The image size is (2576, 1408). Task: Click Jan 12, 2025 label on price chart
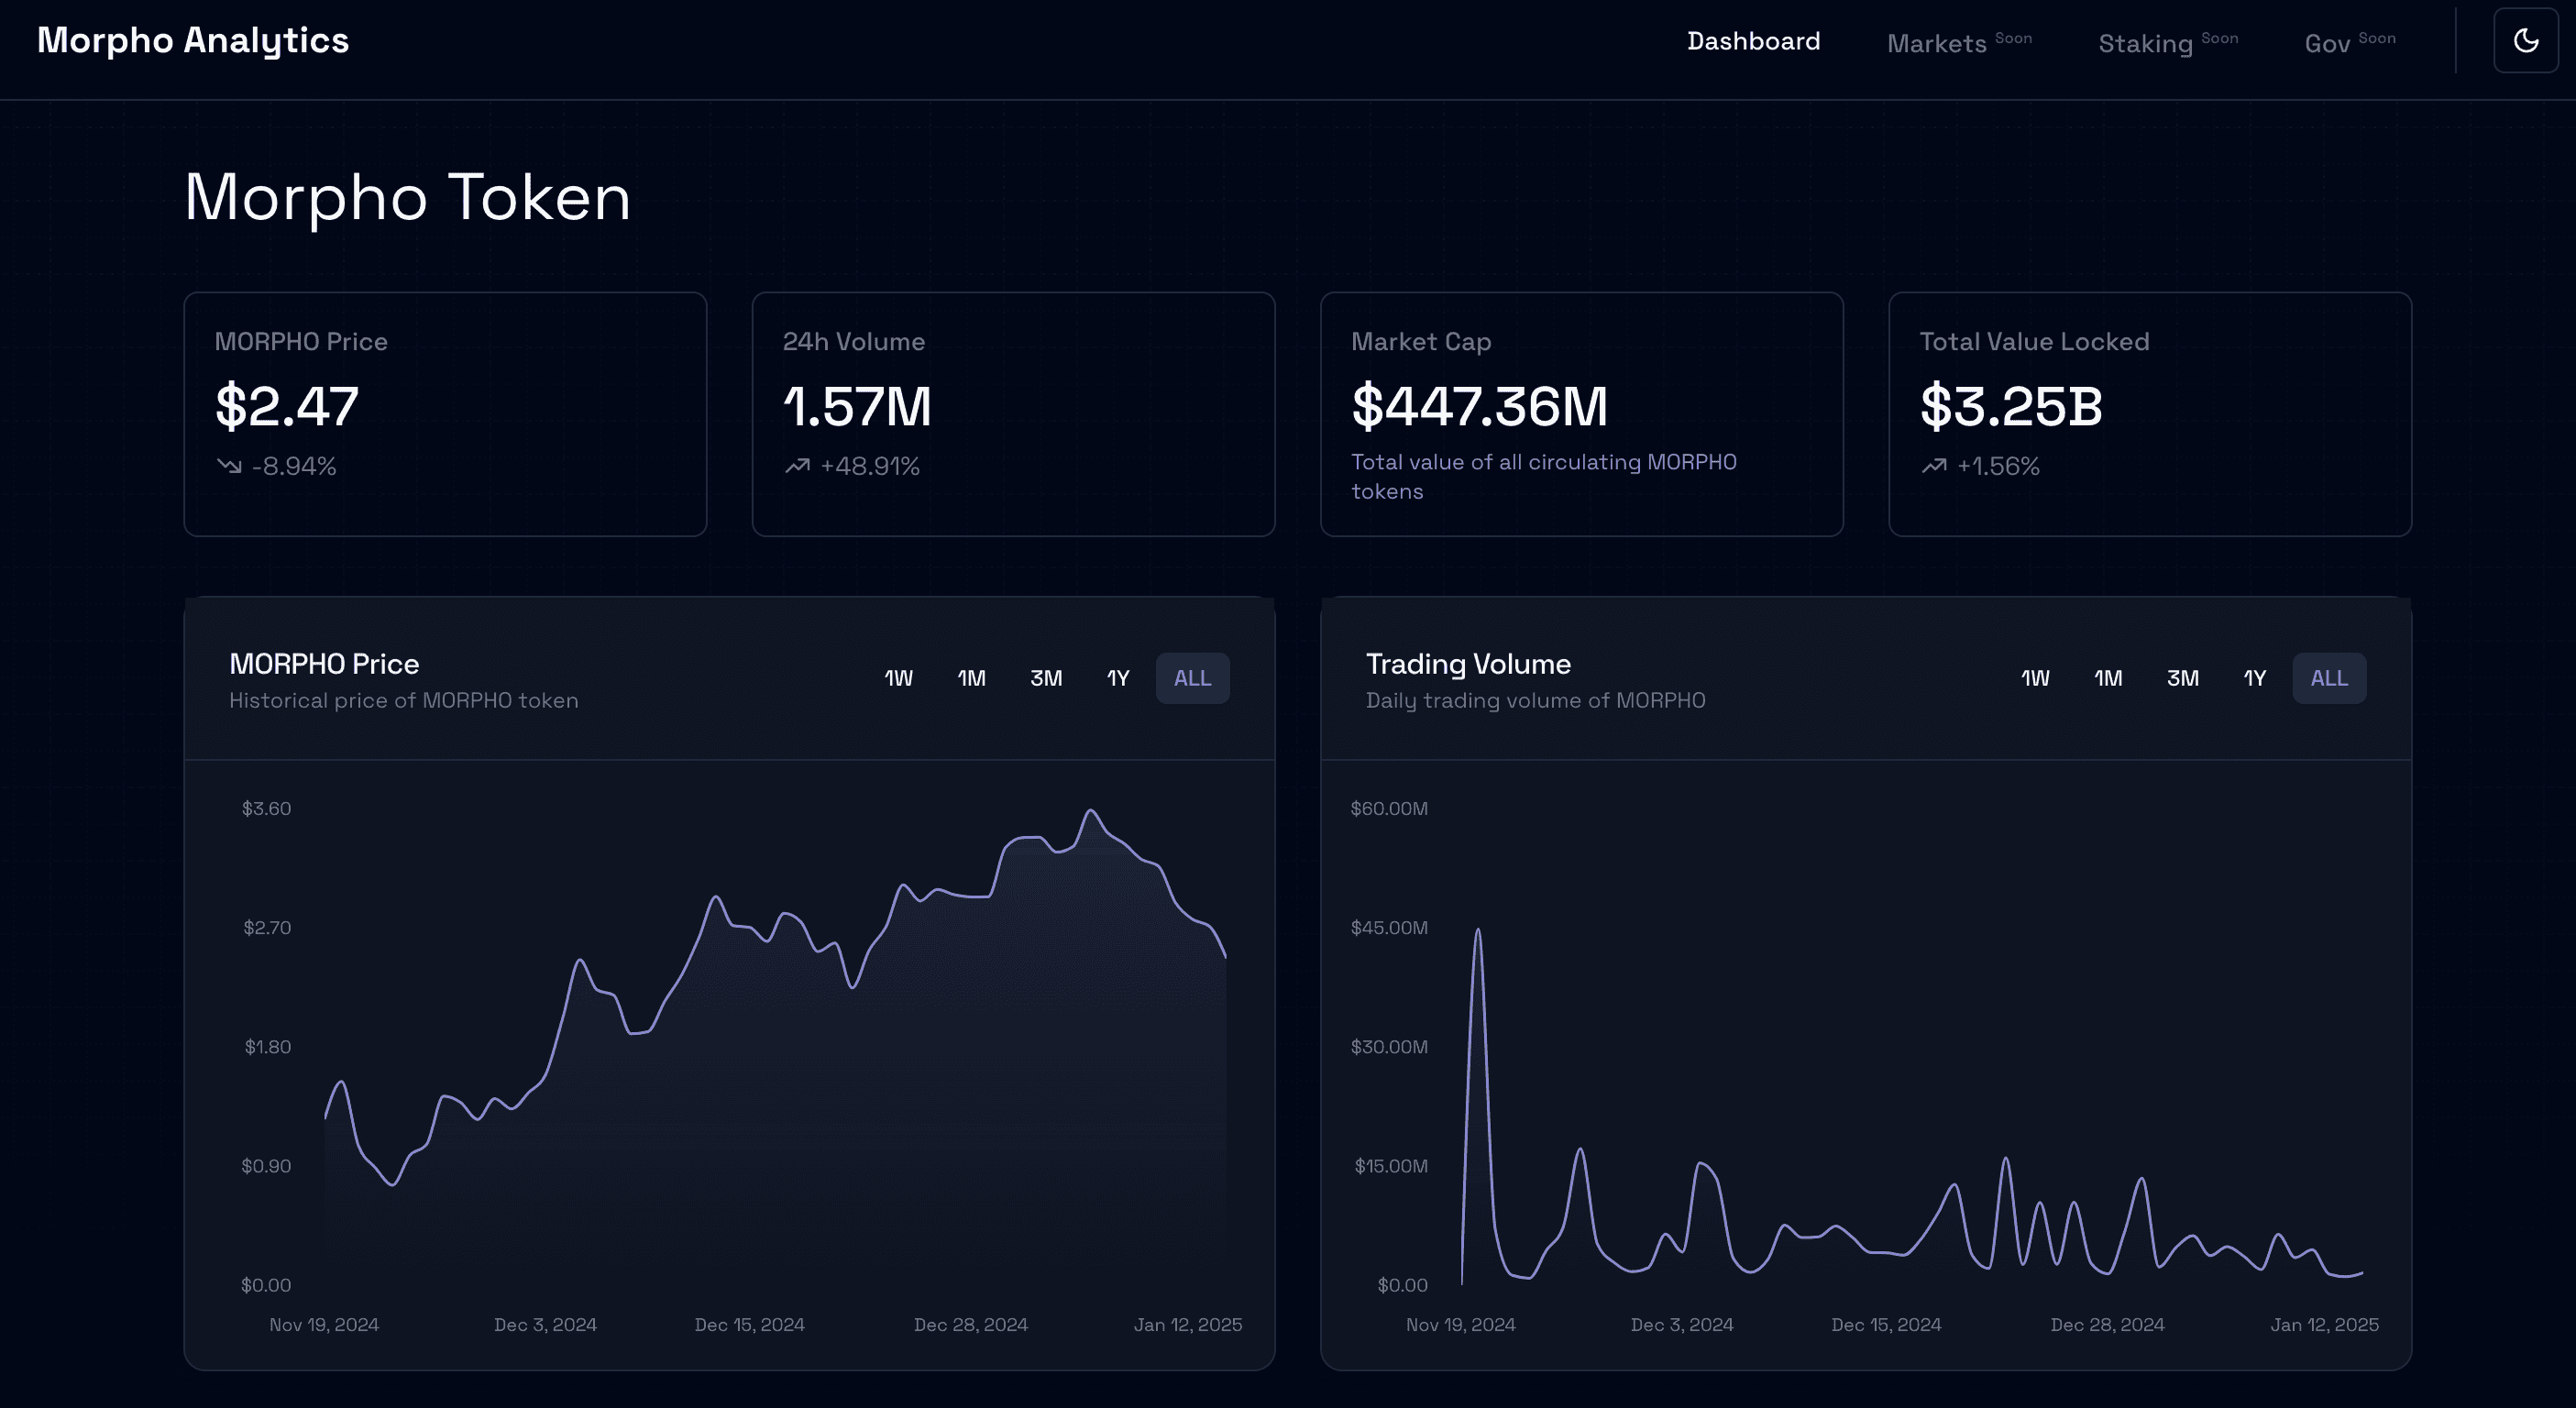pos(1188,1325)
